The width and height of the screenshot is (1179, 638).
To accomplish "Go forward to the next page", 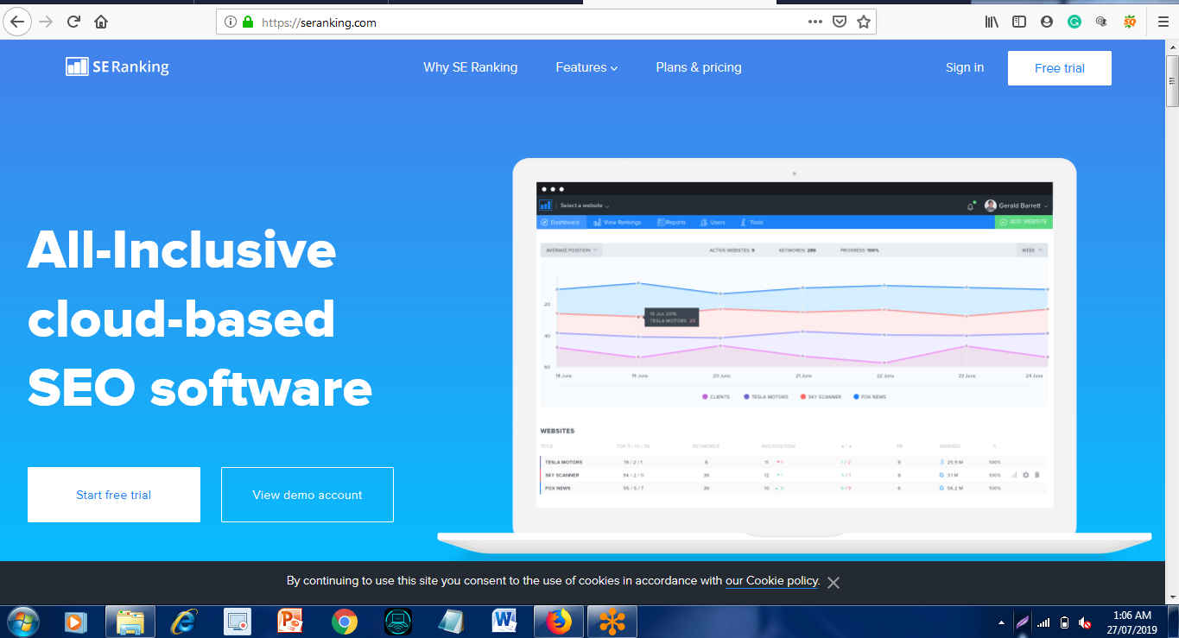I will [46, 22].
